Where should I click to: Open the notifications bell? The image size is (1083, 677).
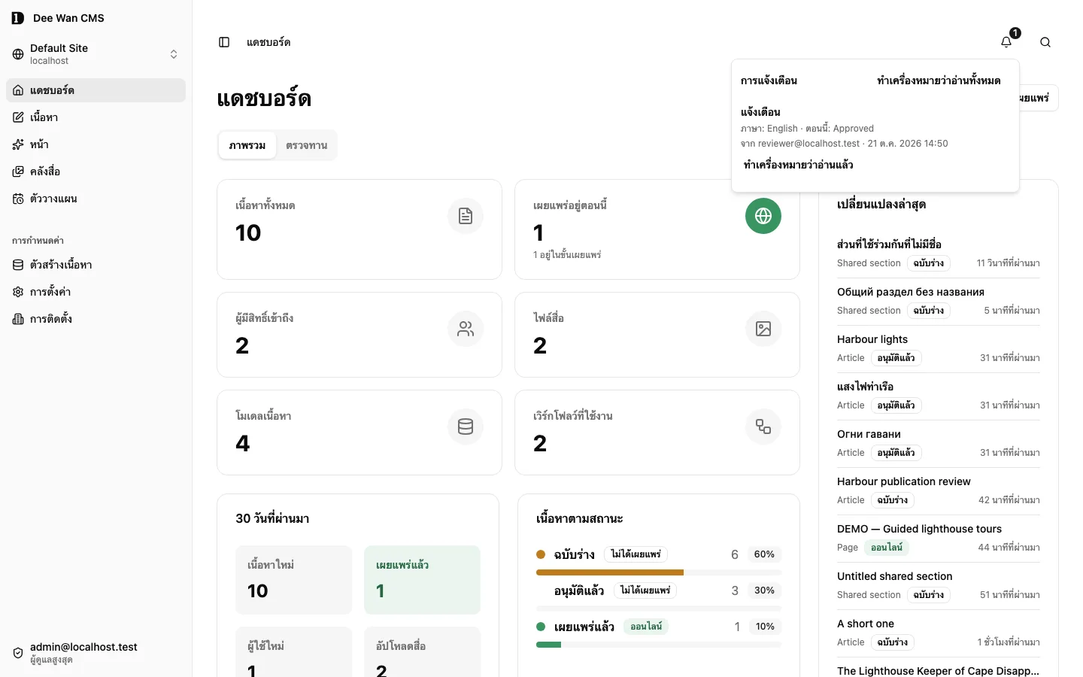point(1006,42)
